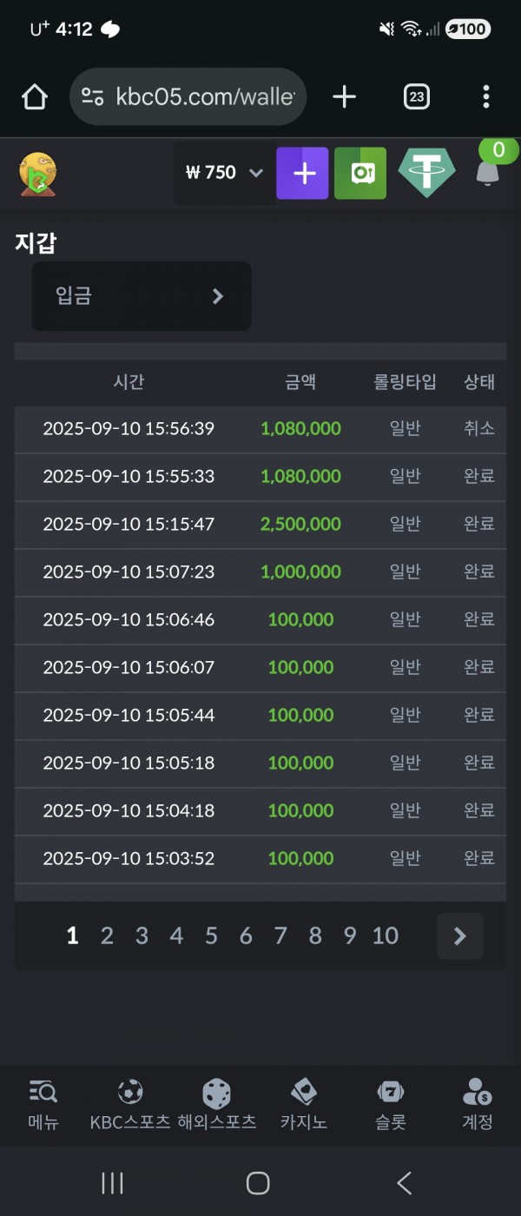
Task: Tap the purple plus deposit icon
Action: (x=303, y=174)
